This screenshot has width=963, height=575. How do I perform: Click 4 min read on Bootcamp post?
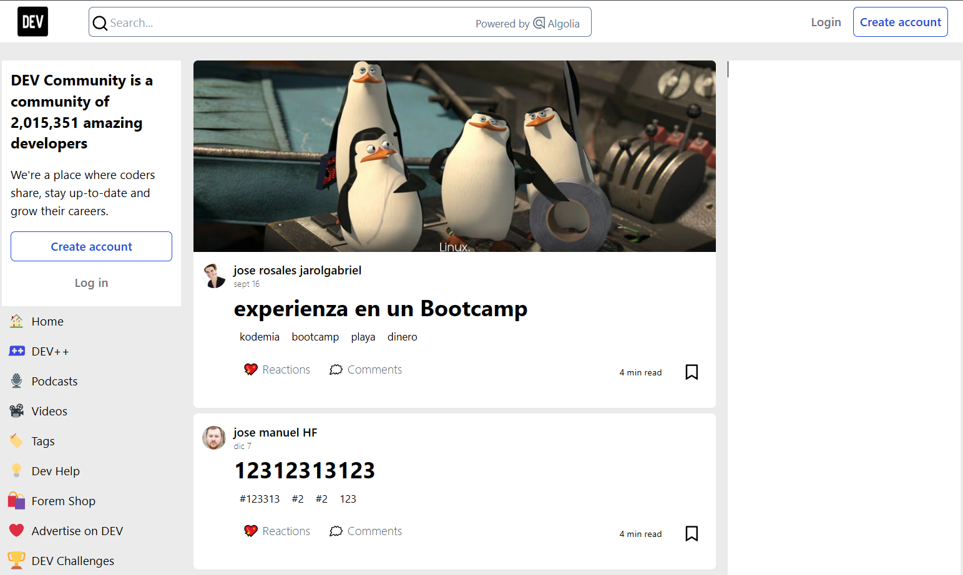click(x=640, y=372)
